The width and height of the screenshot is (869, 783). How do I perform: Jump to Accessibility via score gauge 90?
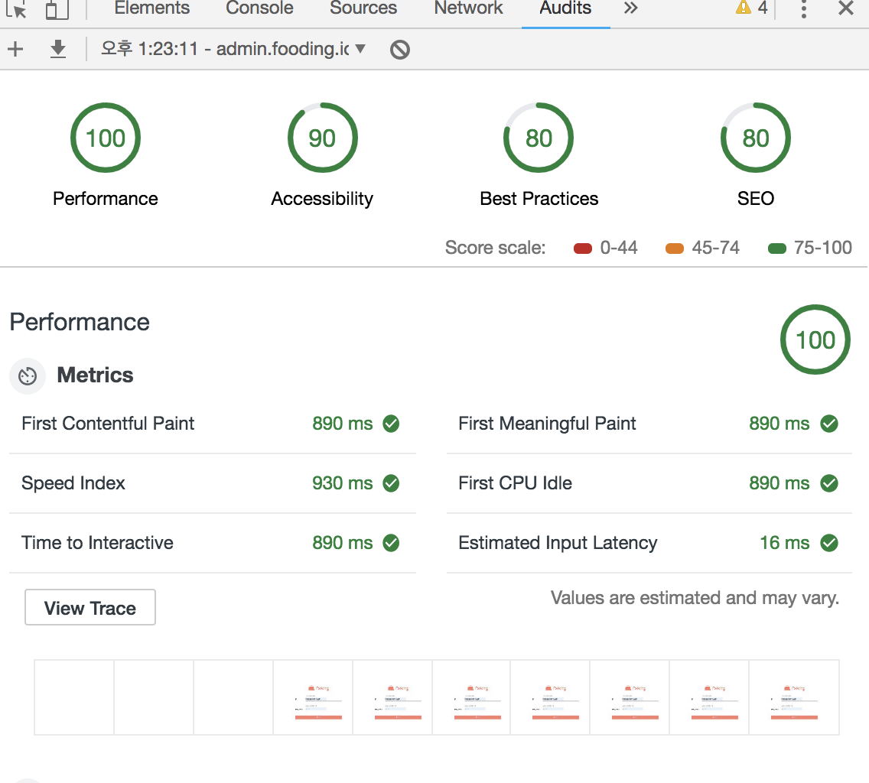click(322, 138)
